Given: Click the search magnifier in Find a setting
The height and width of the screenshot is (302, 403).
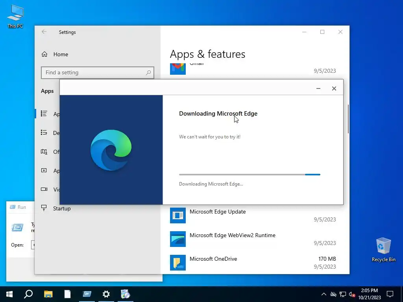Looking at the screenshot, I should click(148, 73).
